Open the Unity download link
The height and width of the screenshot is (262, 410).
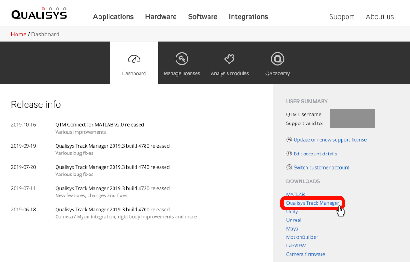pos(292,211)
